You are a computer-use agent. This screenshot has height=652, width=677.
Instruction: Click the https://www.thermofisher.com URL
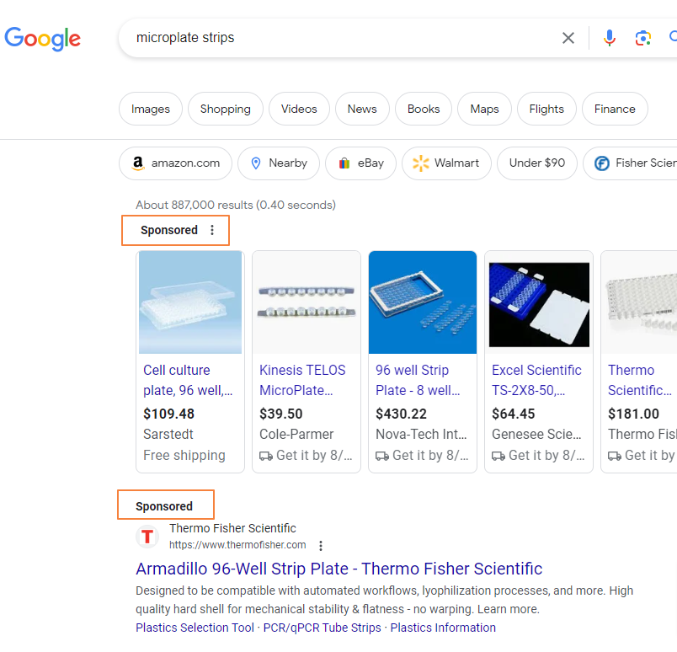coord(237,545)
